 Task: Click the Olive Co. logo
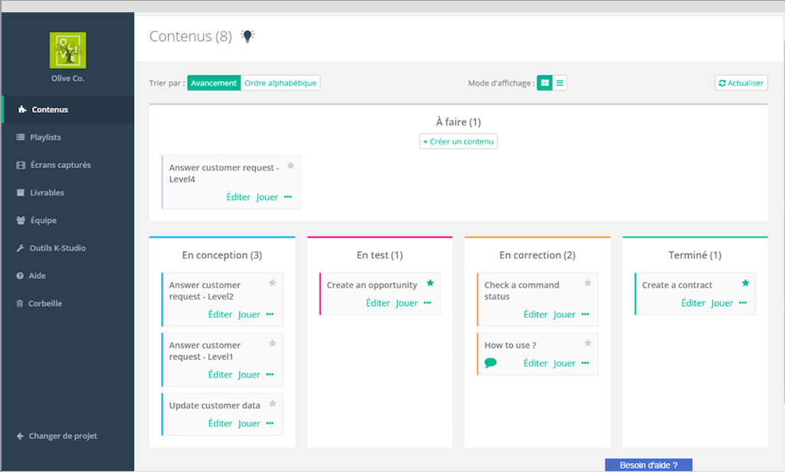click(68, 50)
